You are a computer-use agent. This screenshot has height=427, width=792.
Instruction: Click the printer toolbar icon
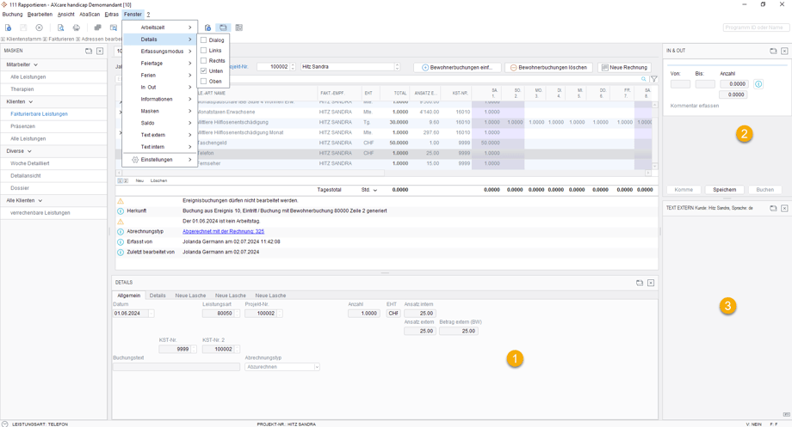point(77,27)
